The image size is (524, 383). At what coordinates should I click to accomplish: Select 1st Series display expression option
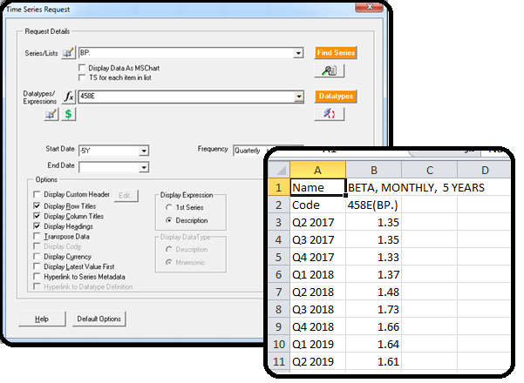[167, 208]
